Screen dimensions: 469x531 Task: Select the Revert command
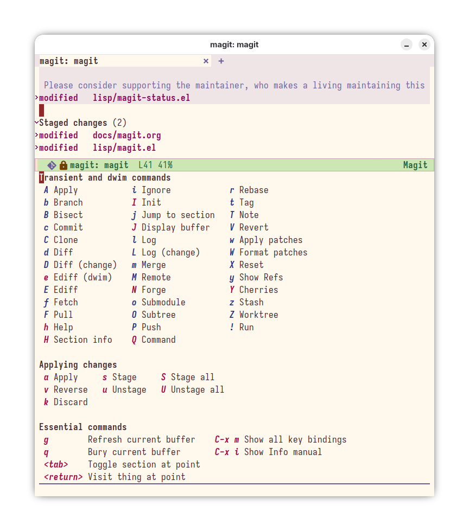(249, 228)
